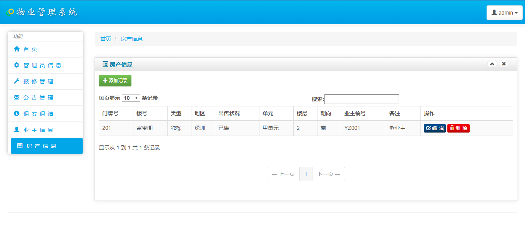Click the 深圳 region cell

[x=203, y=128]
